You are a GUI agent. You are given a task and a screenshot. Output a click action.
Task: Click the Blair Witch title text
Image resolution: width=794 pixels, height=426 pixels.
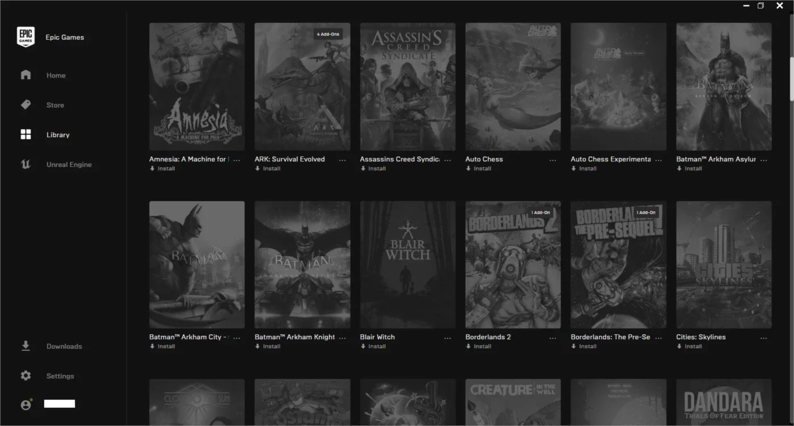point(377,337)
